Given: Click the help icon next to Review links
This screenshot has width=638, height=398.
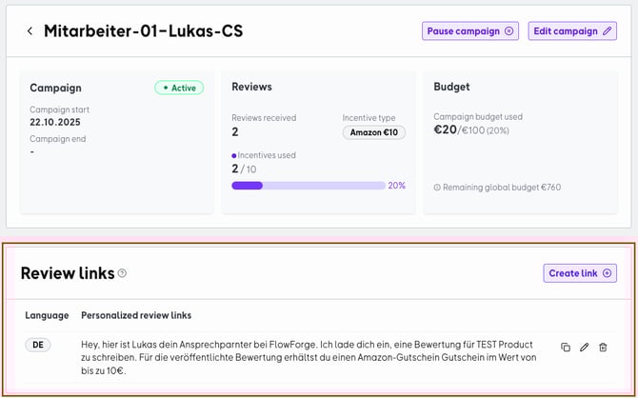Looking at the screenshot, I should tap(122, 274).
